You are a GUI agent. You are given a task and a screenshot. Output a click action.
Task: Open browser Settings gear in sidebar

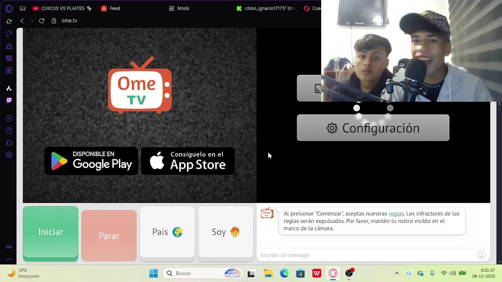click(x=9, y=155)
